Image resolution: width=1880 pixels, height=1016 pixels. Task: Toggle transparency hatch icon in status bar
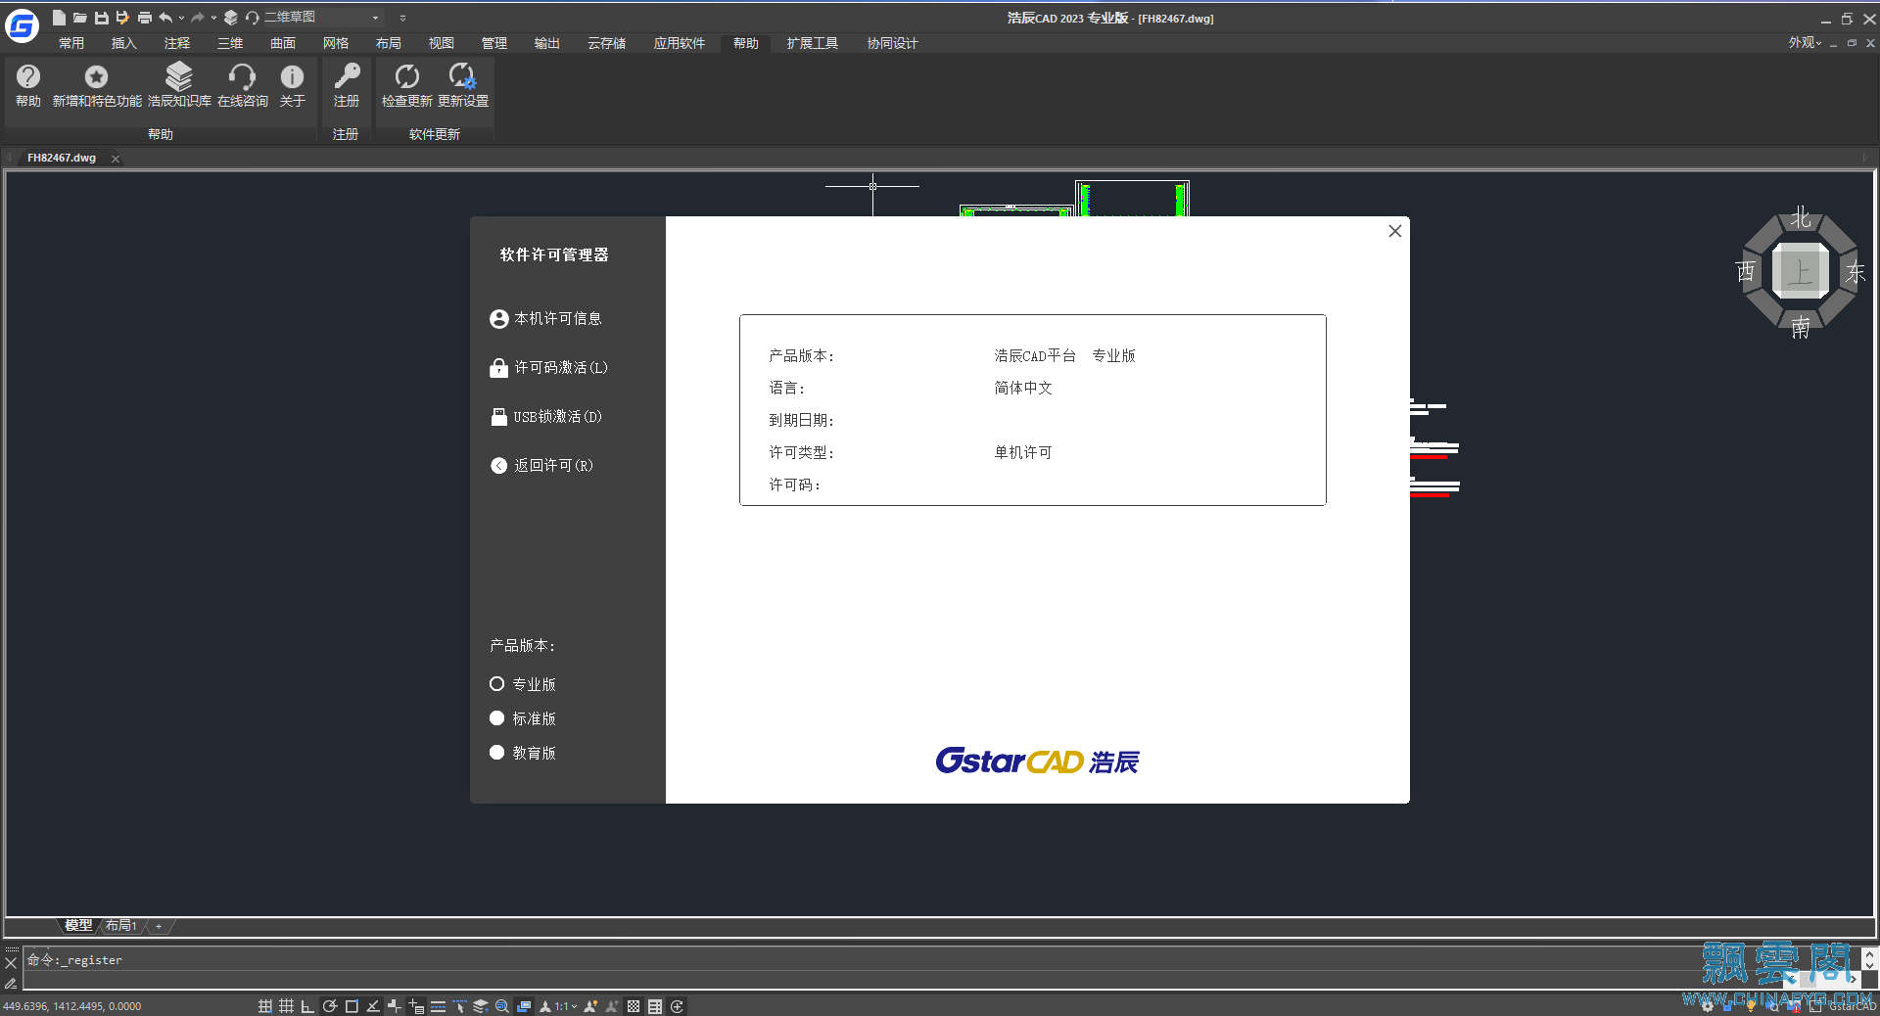tap(634, 1006)
